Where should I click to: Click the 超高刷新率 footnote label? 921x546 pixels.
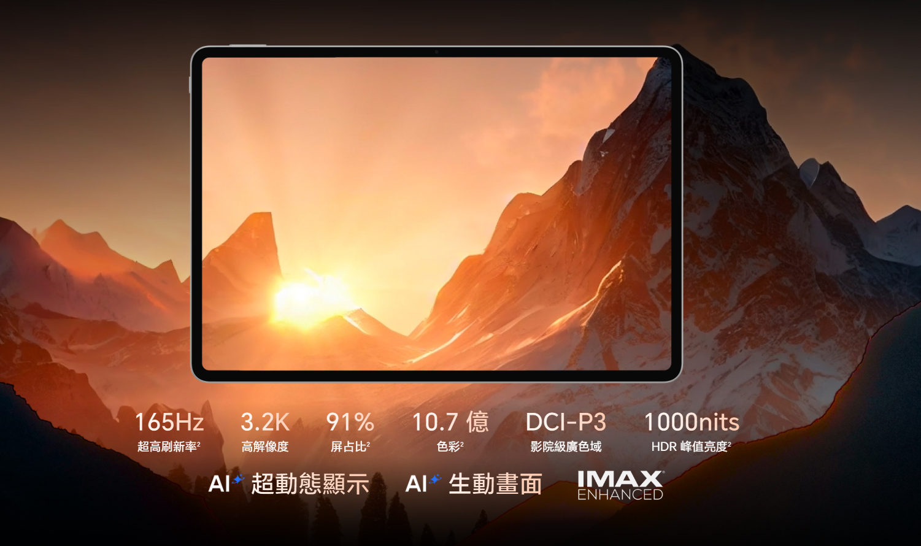click(169, 447)
